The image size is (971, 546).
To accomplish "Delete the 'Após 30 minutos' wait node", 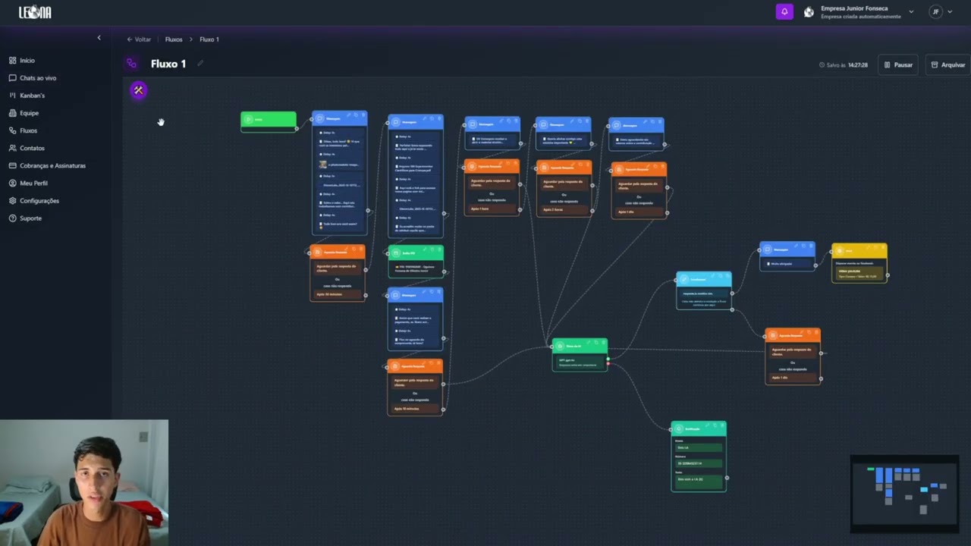I will tap(361, 248).
